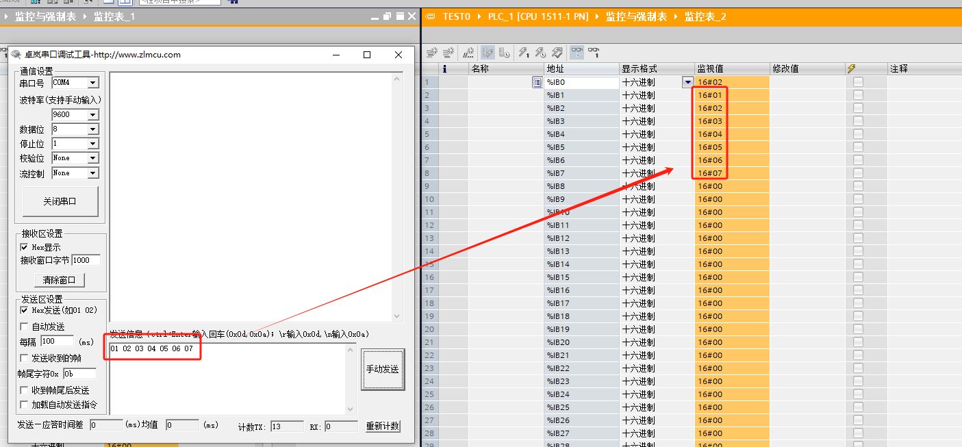Click the insert comment line icon
Viewport: 962px width, 447px height.
click(469, 52)
